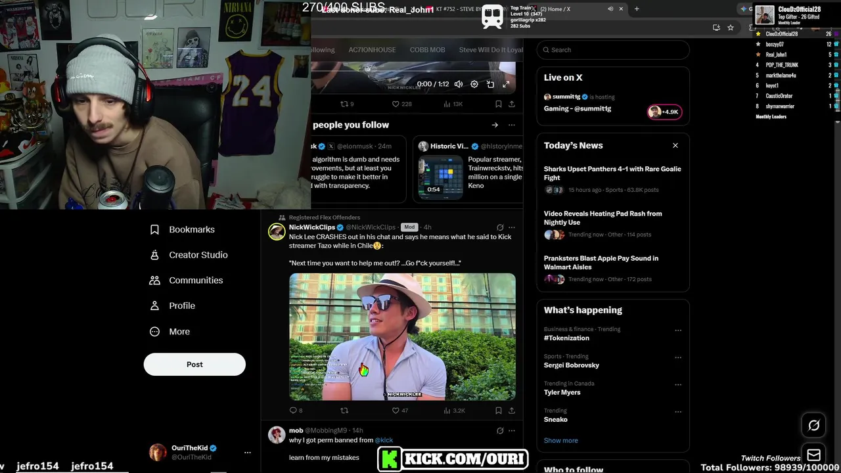Screen dimensions: 841x473
Task: Open the Sneako trend
Action: 556,419
